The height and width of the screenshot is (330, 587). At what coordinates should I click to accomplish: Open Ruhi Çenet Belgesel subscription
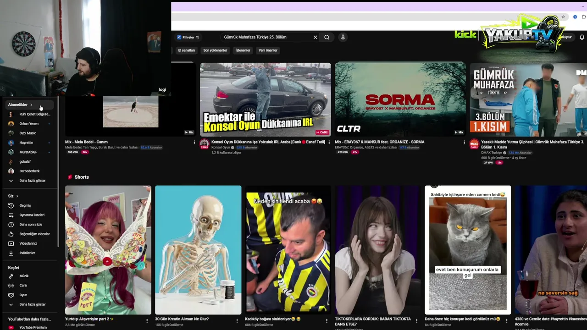tap(30, 114)
